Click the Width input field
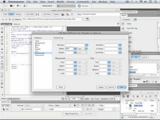160x120 pixels. pyautogui.click(x=69, y=49)
